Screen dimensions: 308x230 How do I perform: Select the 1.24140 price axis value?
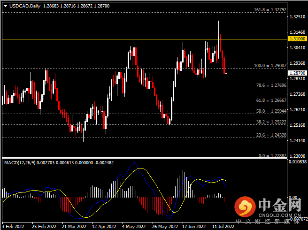coord(298,140)
